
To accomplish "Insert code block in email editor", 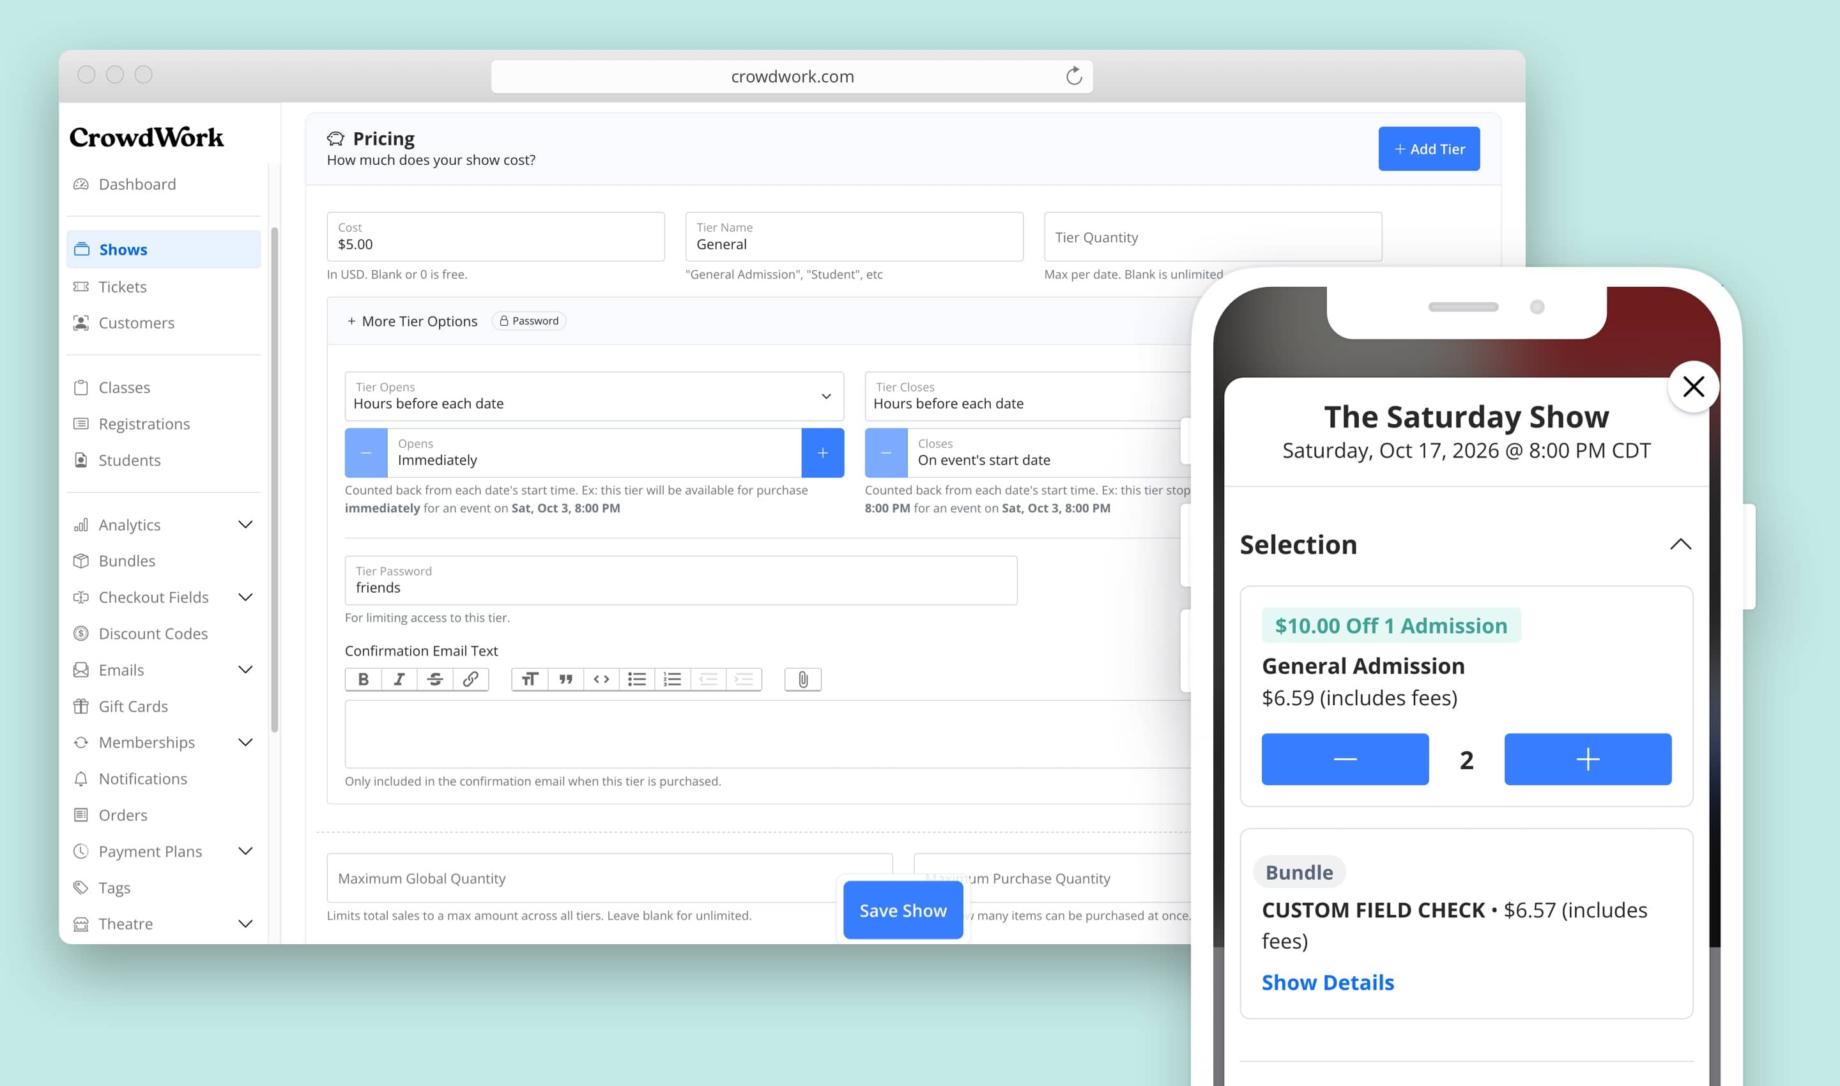I will coord(601,679).
